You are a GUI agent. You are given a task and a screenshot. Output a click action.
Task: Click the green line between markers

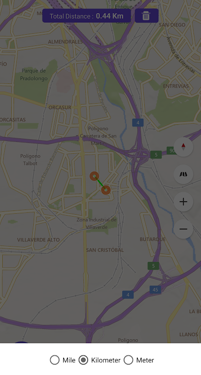click(100, 183)
